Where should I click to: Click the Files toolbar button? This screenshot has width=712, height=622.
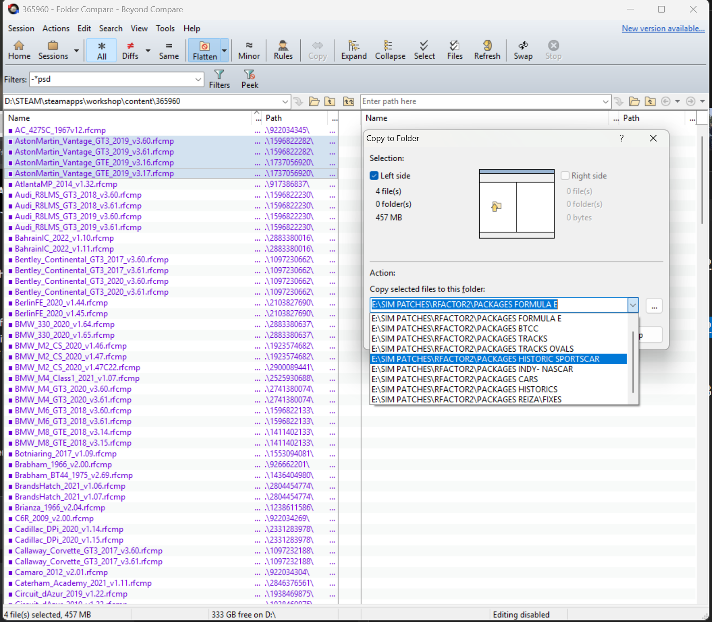click(454, 50)
